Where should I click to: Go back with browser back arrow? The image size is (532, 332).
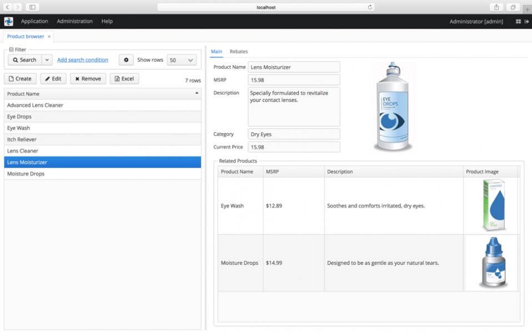point(7,7)
